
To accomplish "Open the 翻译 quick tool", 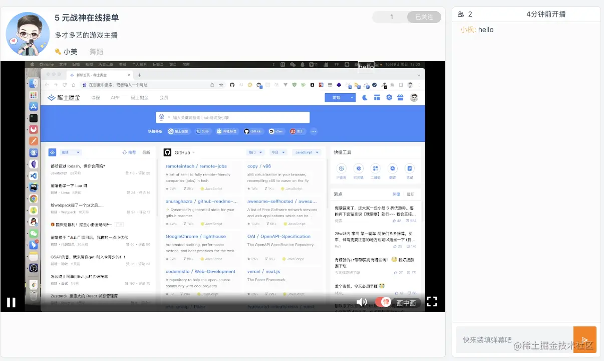I will point(393,171).
